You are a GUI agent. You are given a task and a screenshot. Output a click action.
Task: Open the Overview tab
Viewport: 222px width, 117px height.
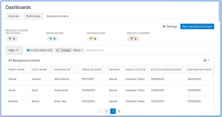14,16
